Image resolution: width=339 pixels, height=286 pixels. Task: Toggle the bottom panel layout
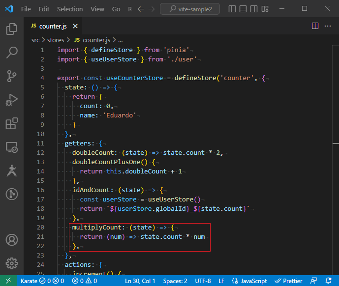(x=243, y=9)
